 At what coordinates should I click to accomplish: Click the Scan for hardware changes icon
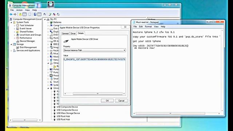[x=44, y=14]
